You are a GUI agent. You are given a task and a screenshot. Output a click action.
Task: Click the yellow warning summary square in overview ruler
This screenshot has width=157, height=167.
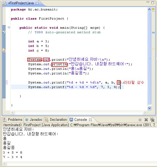coord(153,9)
